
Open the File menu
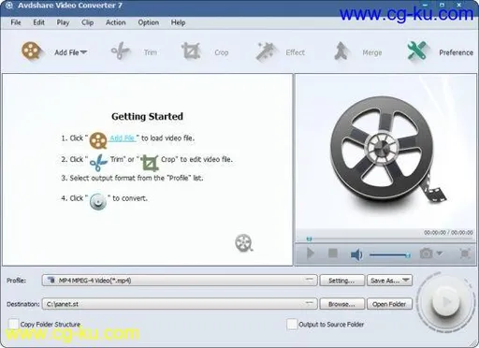click(x=16, y=22)
